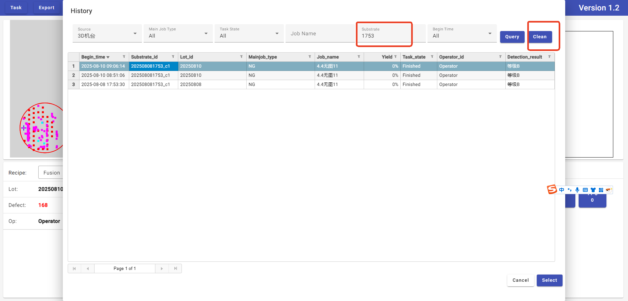Go to the next page arrow

point(162,269)
